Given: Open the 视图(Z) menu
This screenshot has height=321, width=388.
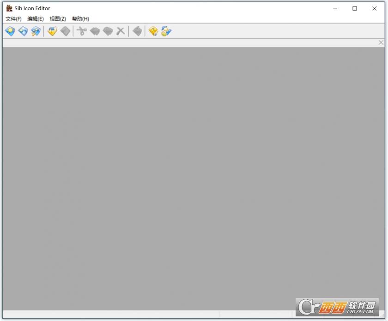Looking at the screenshot, I should point(58,19).
